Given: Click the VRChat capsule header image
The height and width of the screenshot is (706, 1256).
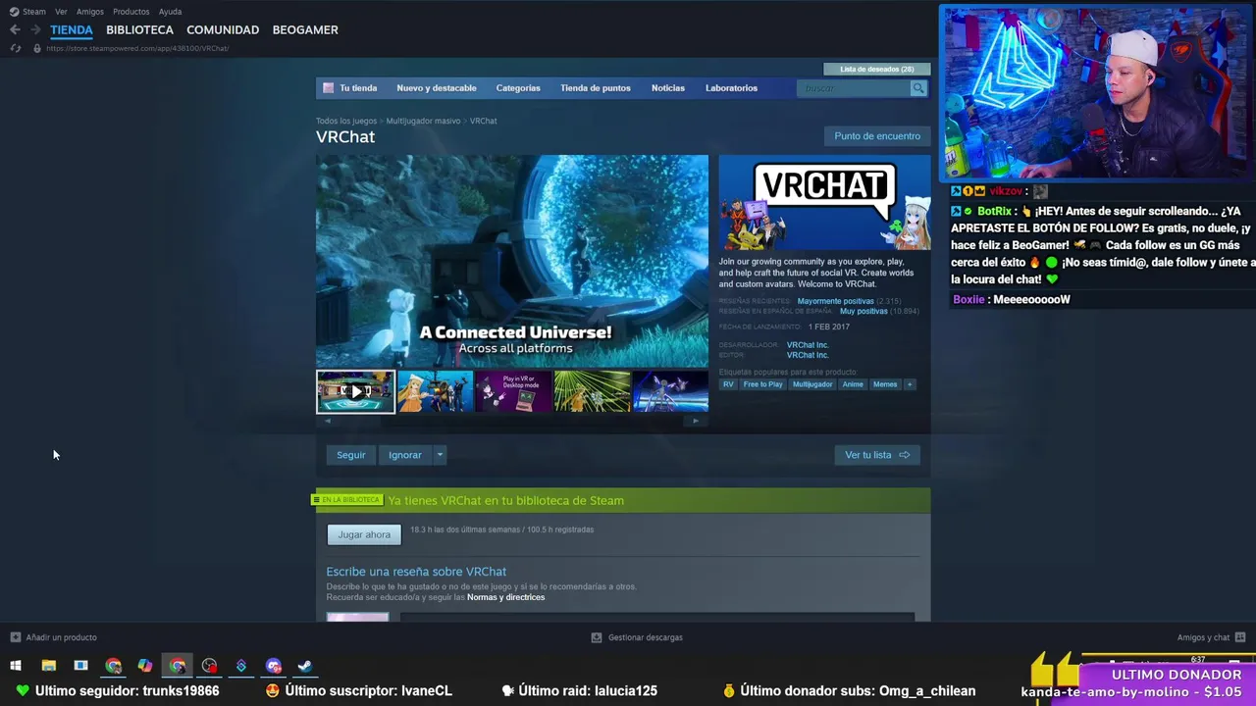Looking at the screenshot, I should pyautogui.click(x=824, y=203).
